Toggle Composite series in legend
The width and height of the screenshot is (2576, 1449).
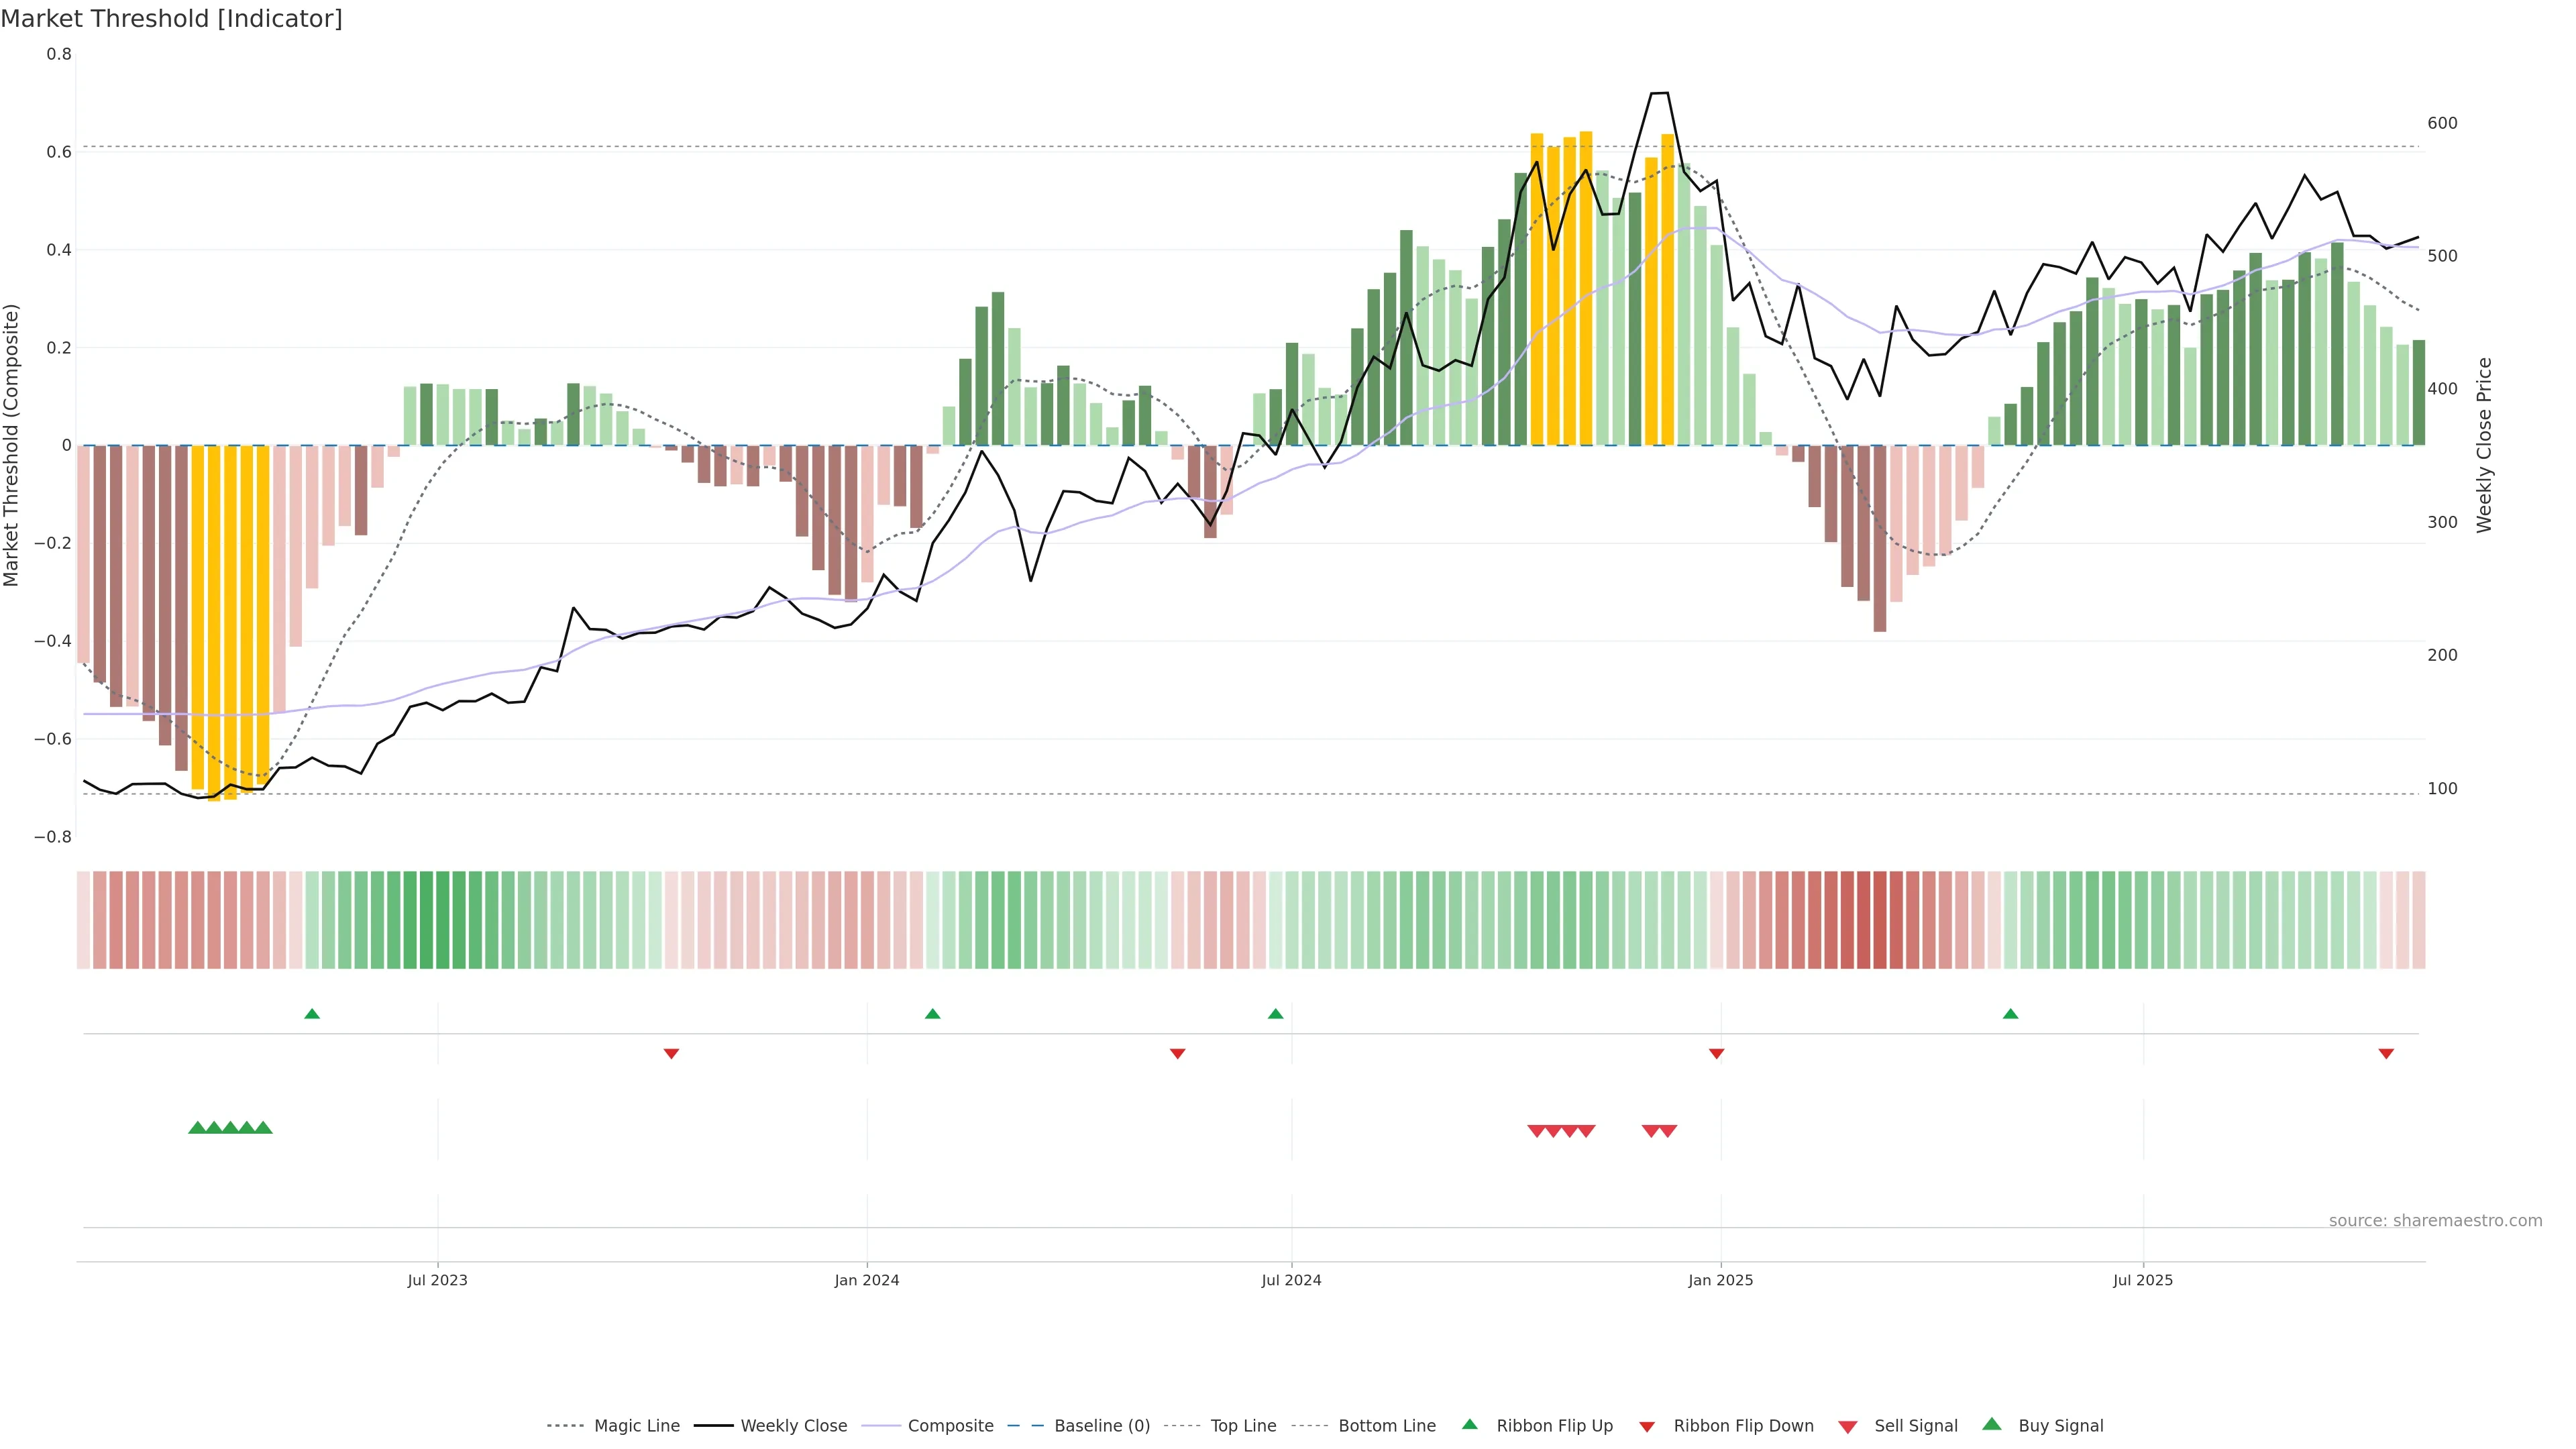pos(950,1426)
